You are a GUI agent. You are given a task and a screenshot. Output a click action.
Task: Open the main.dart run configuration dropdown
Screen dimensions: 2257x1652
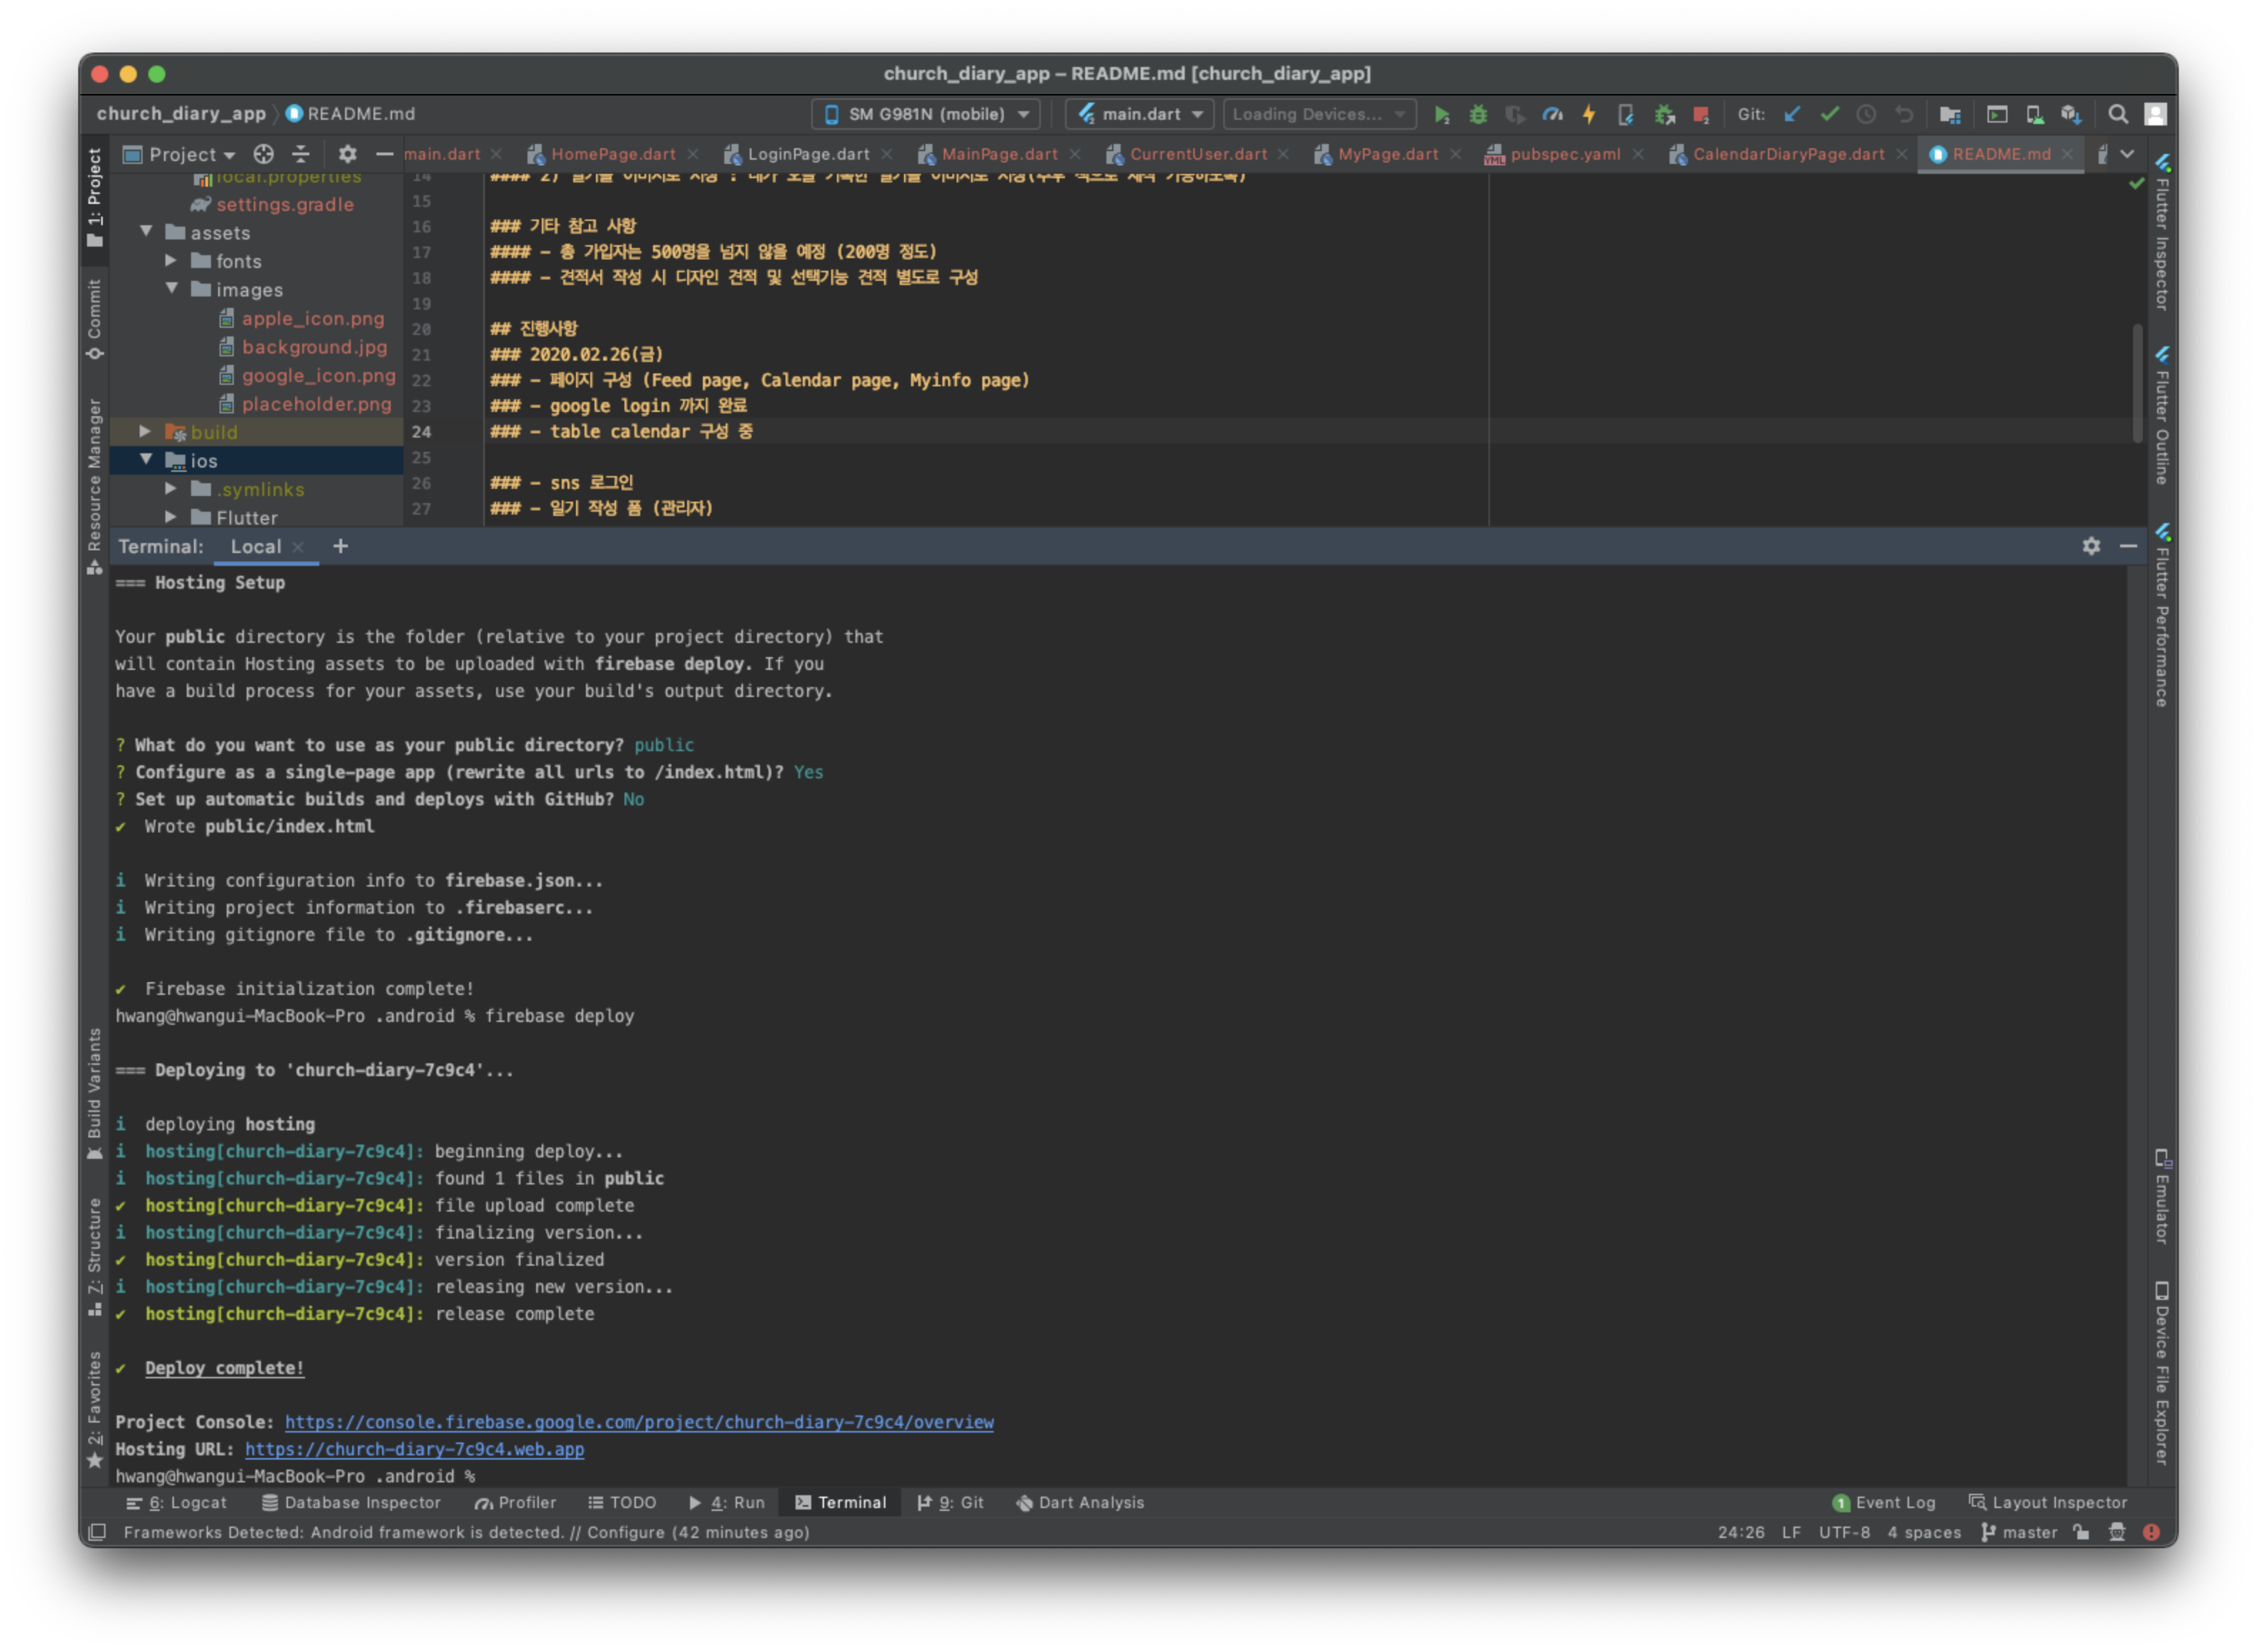1139,115
